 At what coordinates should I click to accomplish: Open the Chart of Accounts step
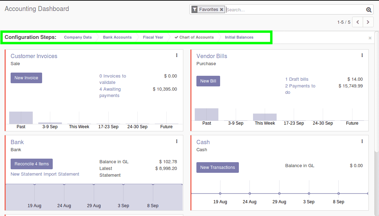click(x=197, y=37)
